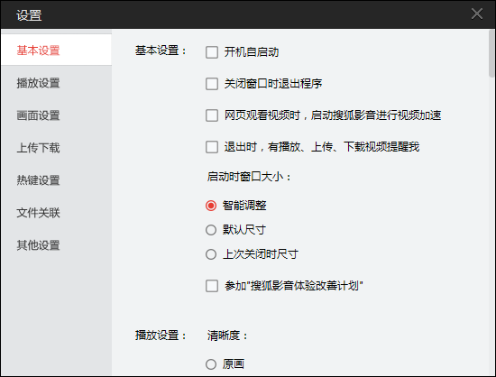Enable 开机自启动 checkbox
This screenshot has height=377, width=496.
coord(212,52)
